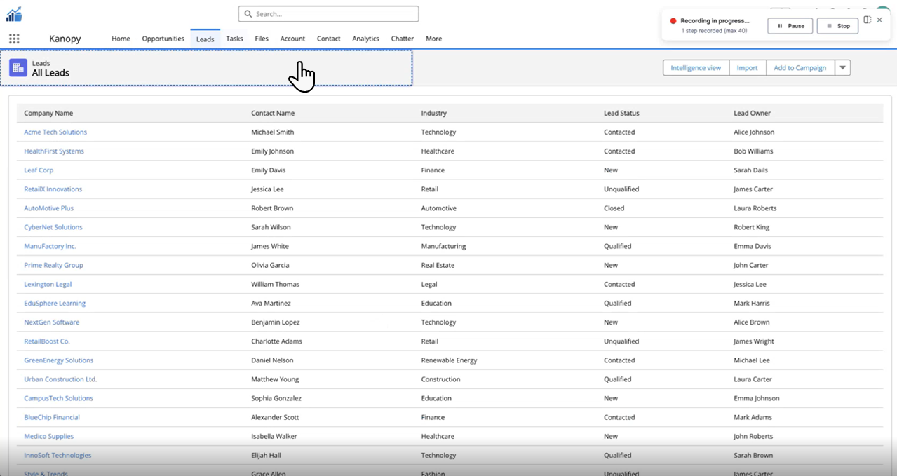Screen dimensions: 897x476
Task: Open the app launcher grid icon
Action: (x=14, y=39)
